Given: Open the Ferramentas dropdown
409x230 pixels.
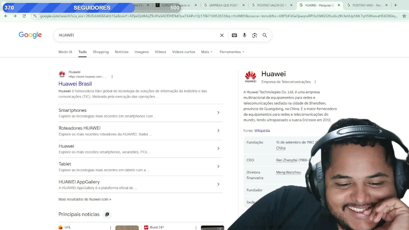Looking at the screenshot, I should pos(232,52).
